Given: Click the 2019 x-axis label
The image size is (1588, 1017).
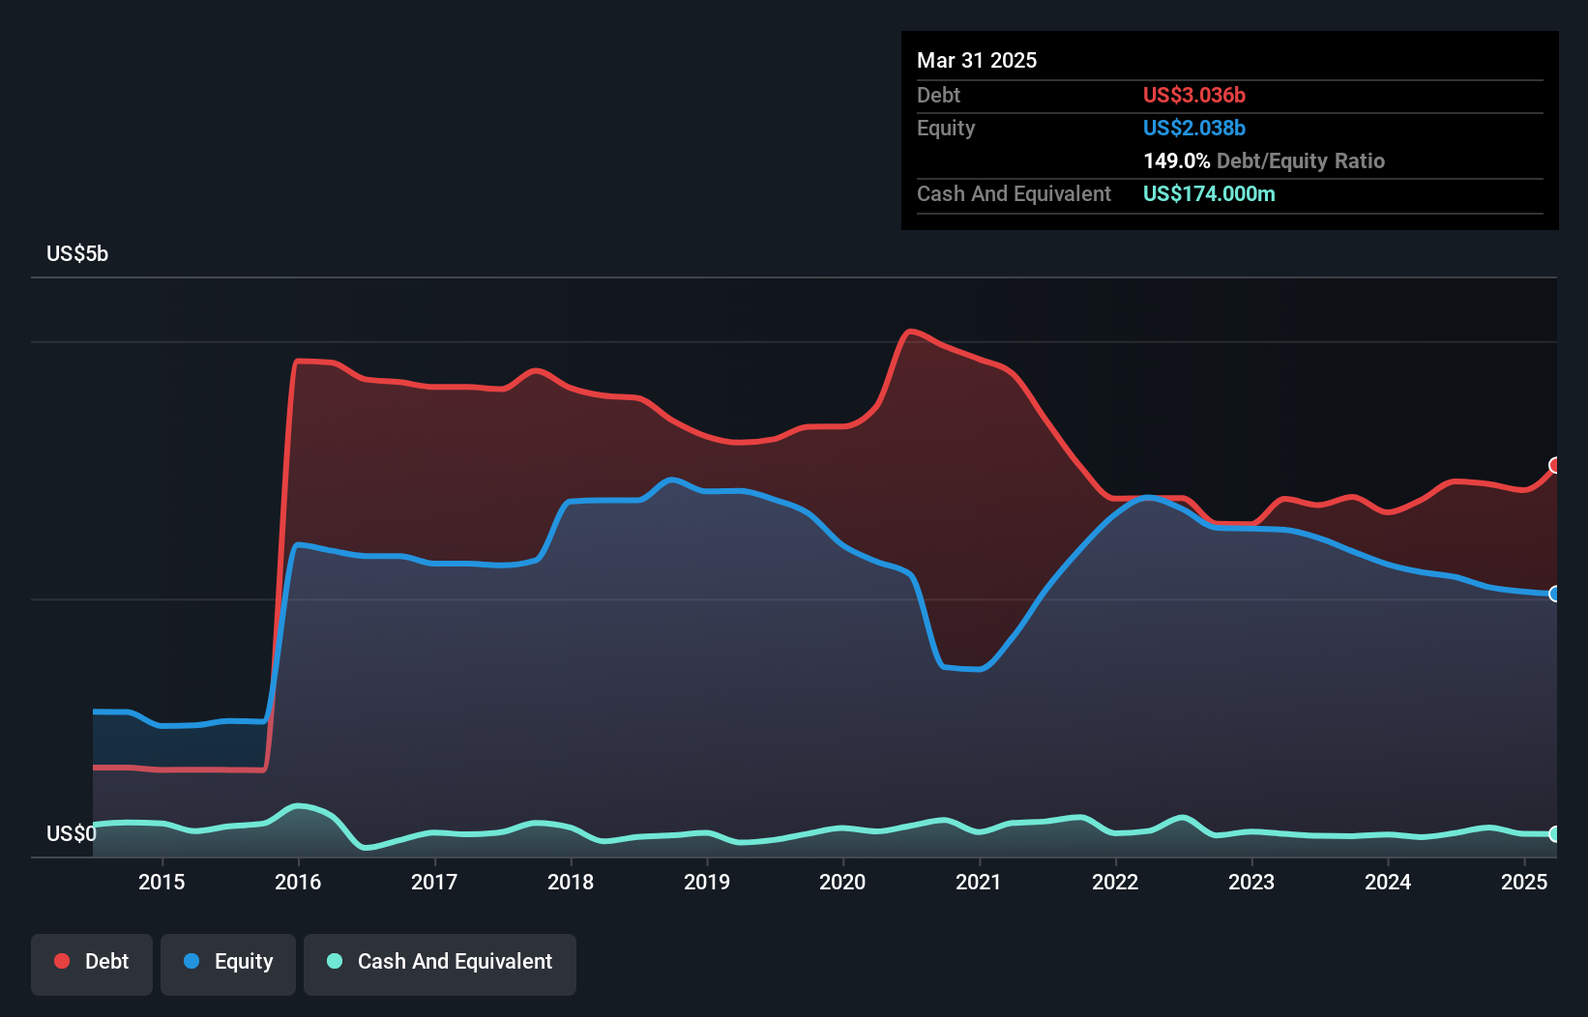Looking at the screenshot, I should pyautogui.click(x=707, y=882).
